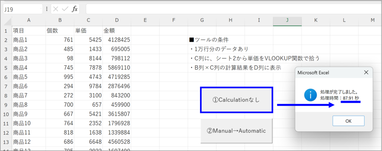
Task: Select row 1 header
Action: pyautogui.click(x=6, y=31)
